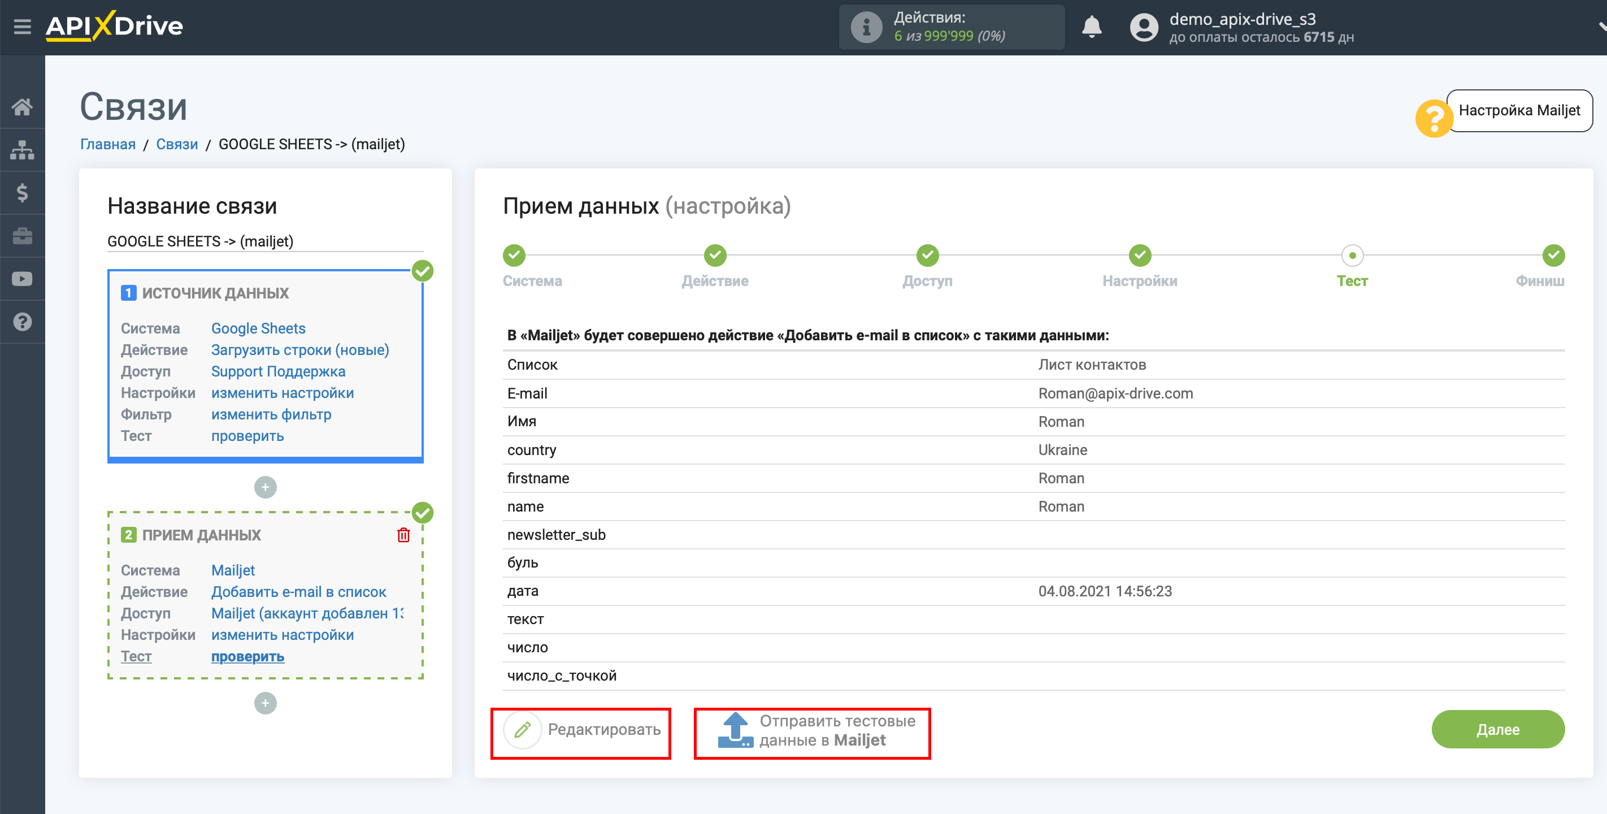This screenshot has width=1607, height=814.
Task: Go to the Доступ step
Action: point(927,256)
